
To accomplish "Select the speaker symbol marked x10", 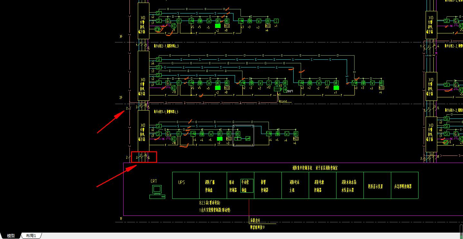I will coord(173,138).
